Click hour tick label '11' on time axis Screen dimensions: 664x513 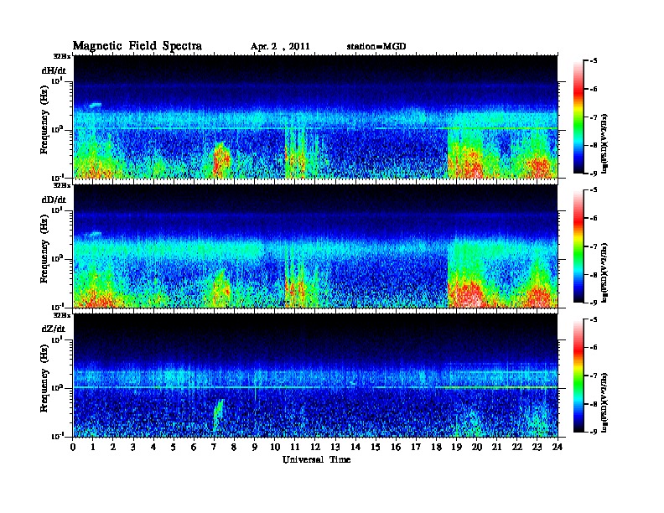(x=295, y=447)
